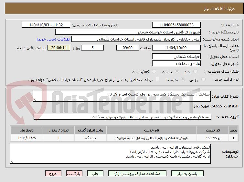Viewport: 244px width, 182px height.
Task: Click the شماره نیاز field 1104005458000033
Action: click(176, 25)
